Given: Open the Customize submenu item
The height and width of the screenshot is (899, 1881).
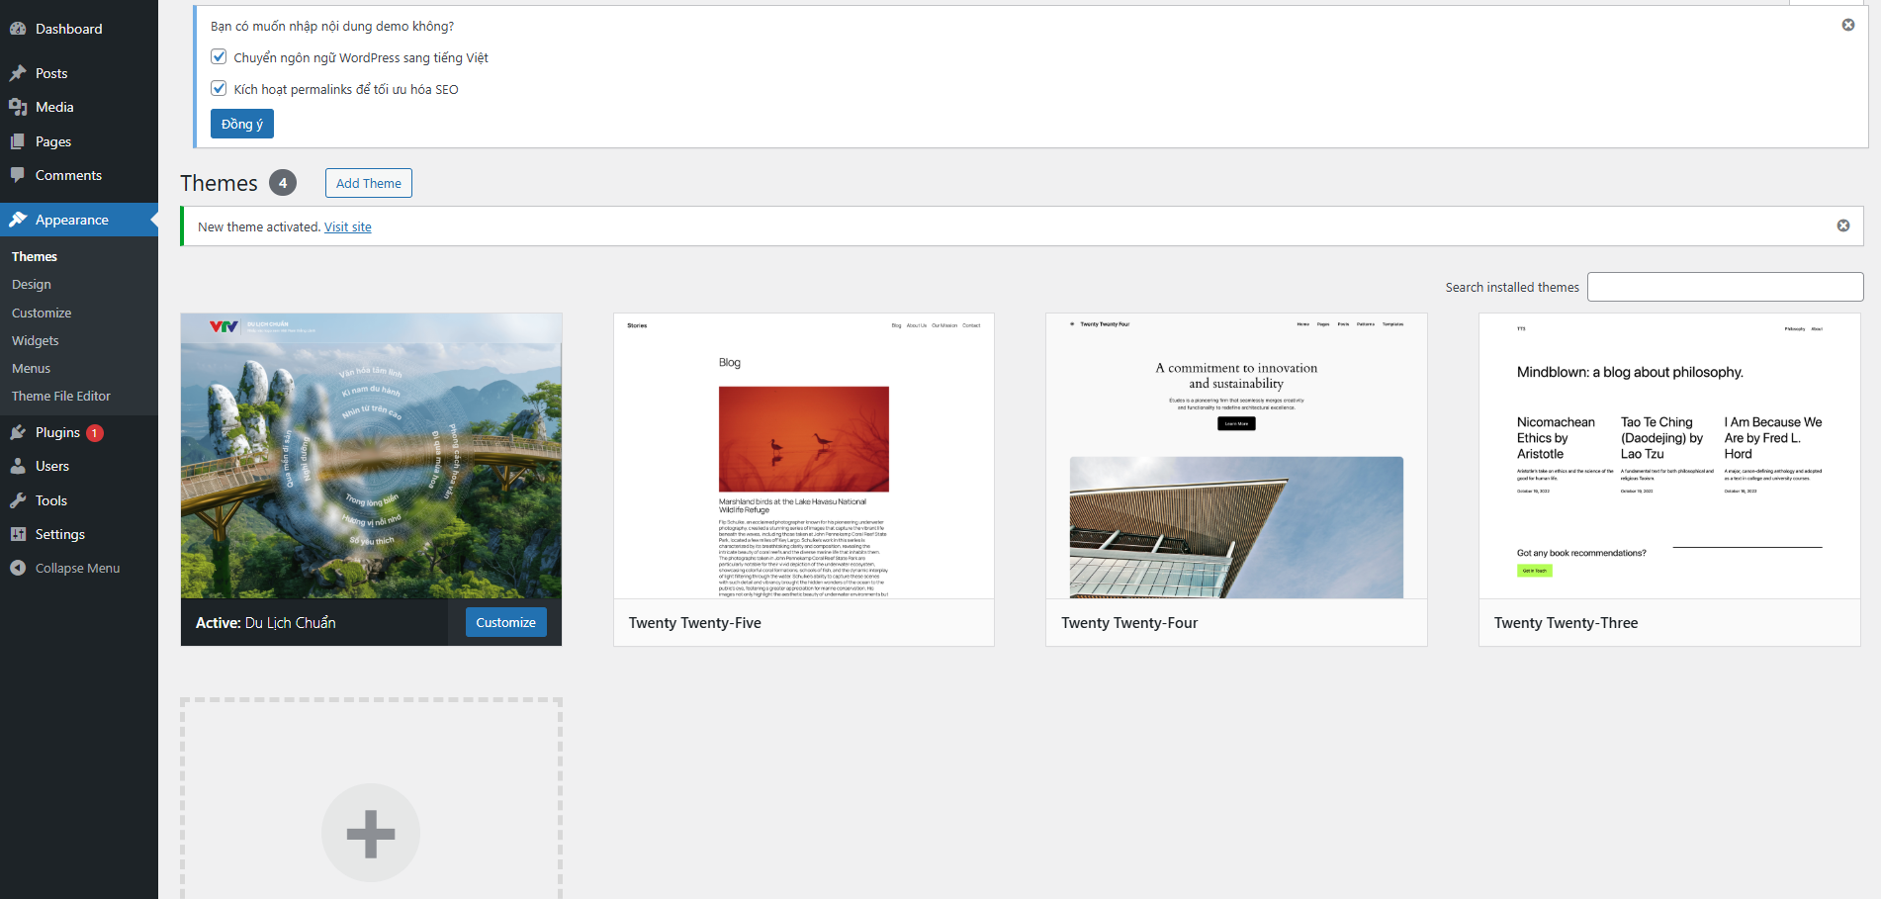Looking at the screenshot, I should click(x=42, y=313).
